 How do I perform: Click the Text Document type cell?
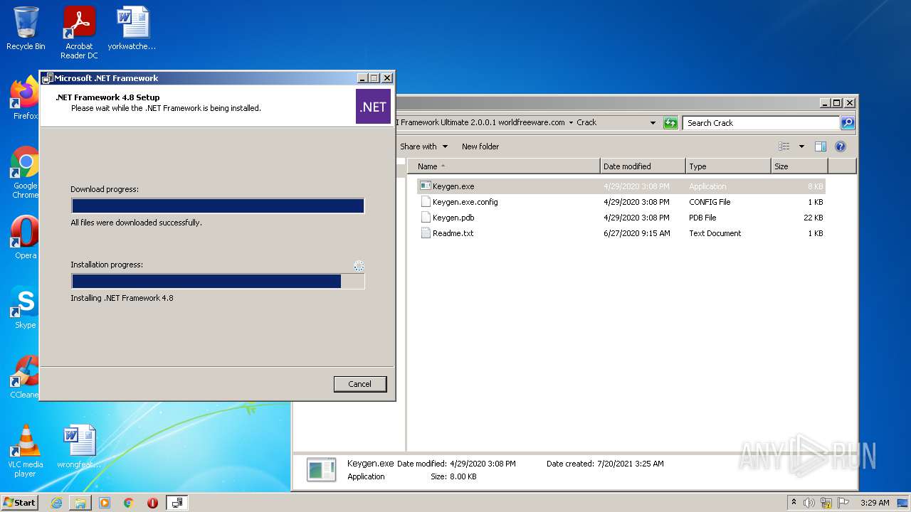point(715,233)
